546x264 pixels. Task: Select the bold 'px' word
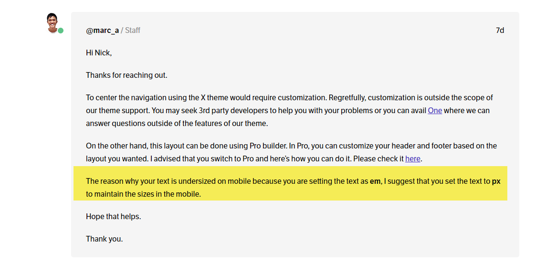[496, 181]
